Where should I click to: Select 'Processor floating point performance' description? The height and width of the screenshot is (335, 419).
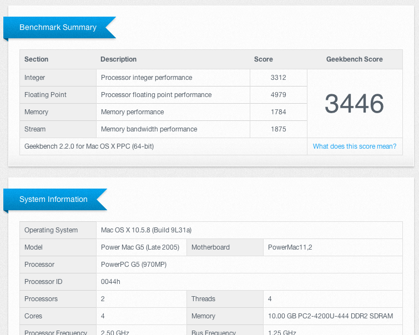[x=156, y=95]
